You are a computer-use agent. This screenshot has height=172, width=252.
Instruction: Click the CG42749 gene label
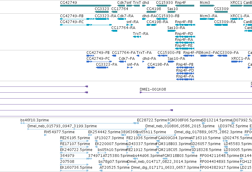tap(68, 3)
